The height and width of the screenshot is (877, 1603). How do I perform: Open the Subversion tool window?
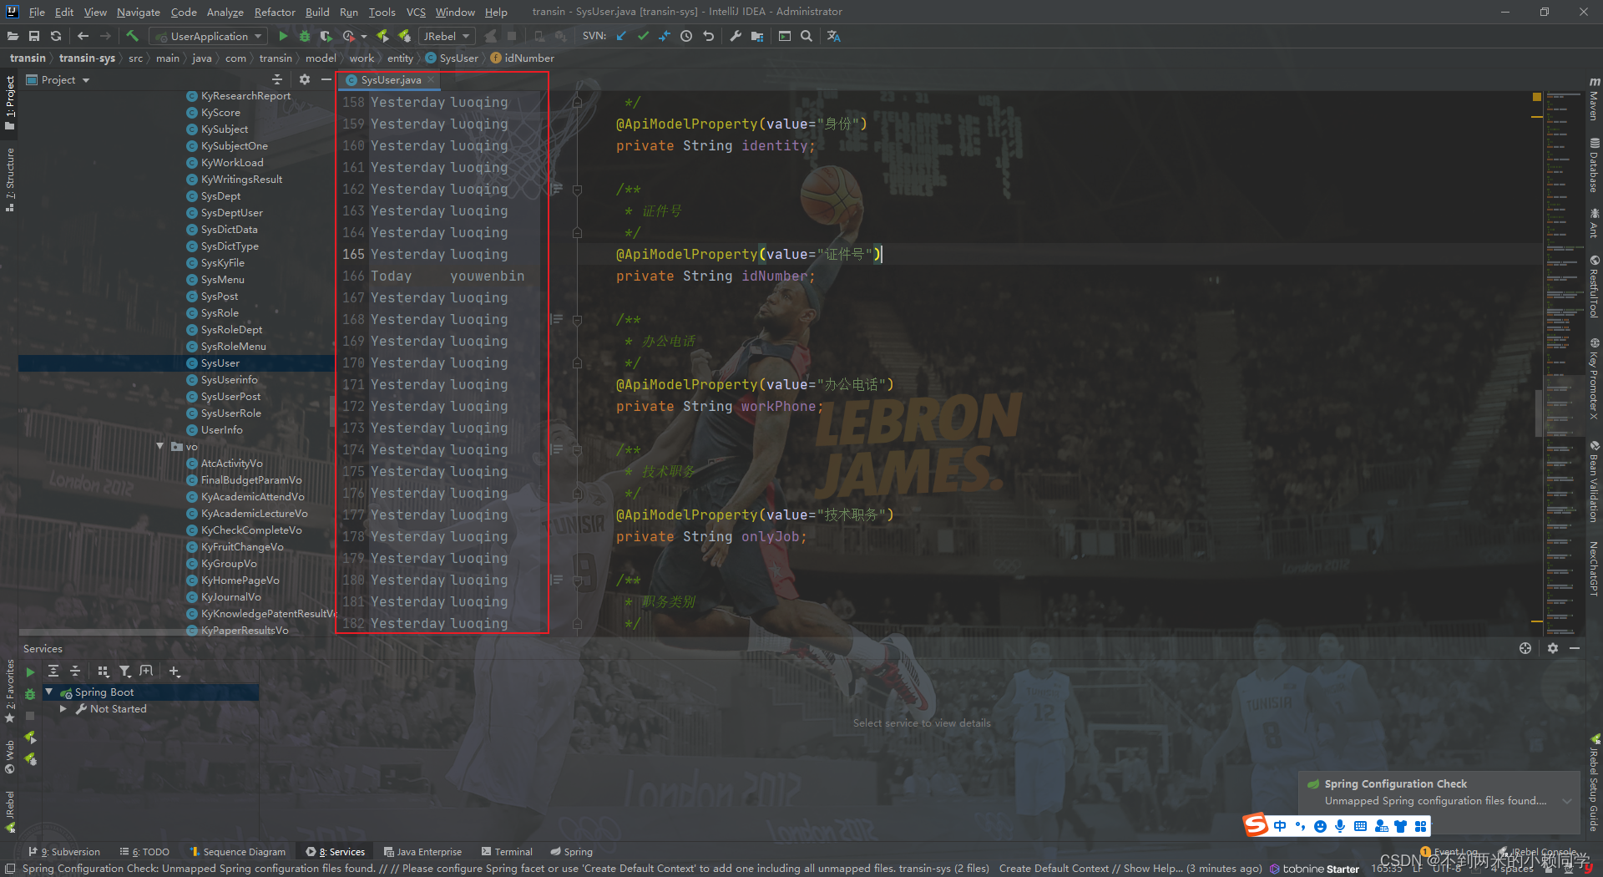tap(64, 852)
